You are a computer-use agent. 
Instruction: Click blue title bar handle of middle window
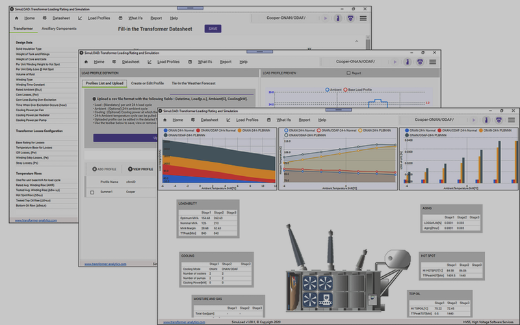pos(259,51)
